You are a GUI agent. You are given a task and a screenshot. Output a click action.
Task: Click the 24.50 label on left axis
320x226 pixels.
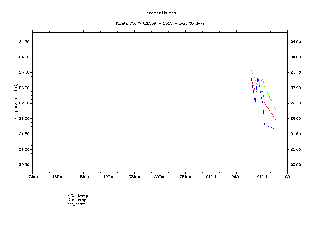24,42
